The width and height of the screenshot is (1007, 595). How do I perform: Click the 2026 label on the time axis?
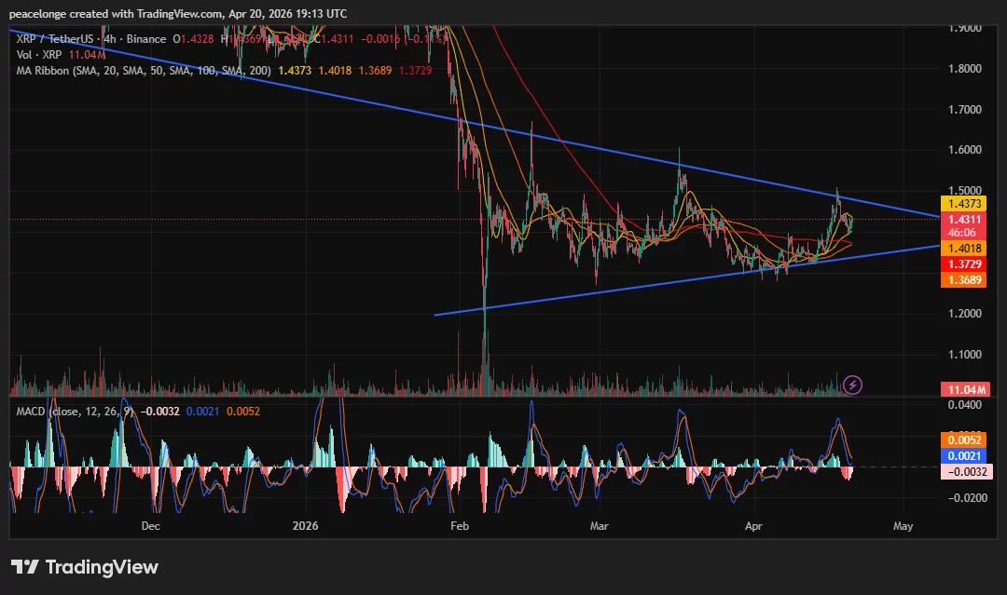(306, 526)
